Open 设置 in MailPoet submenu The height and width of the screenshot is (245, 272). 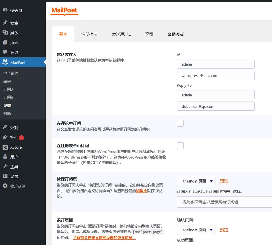click(7, 106)
